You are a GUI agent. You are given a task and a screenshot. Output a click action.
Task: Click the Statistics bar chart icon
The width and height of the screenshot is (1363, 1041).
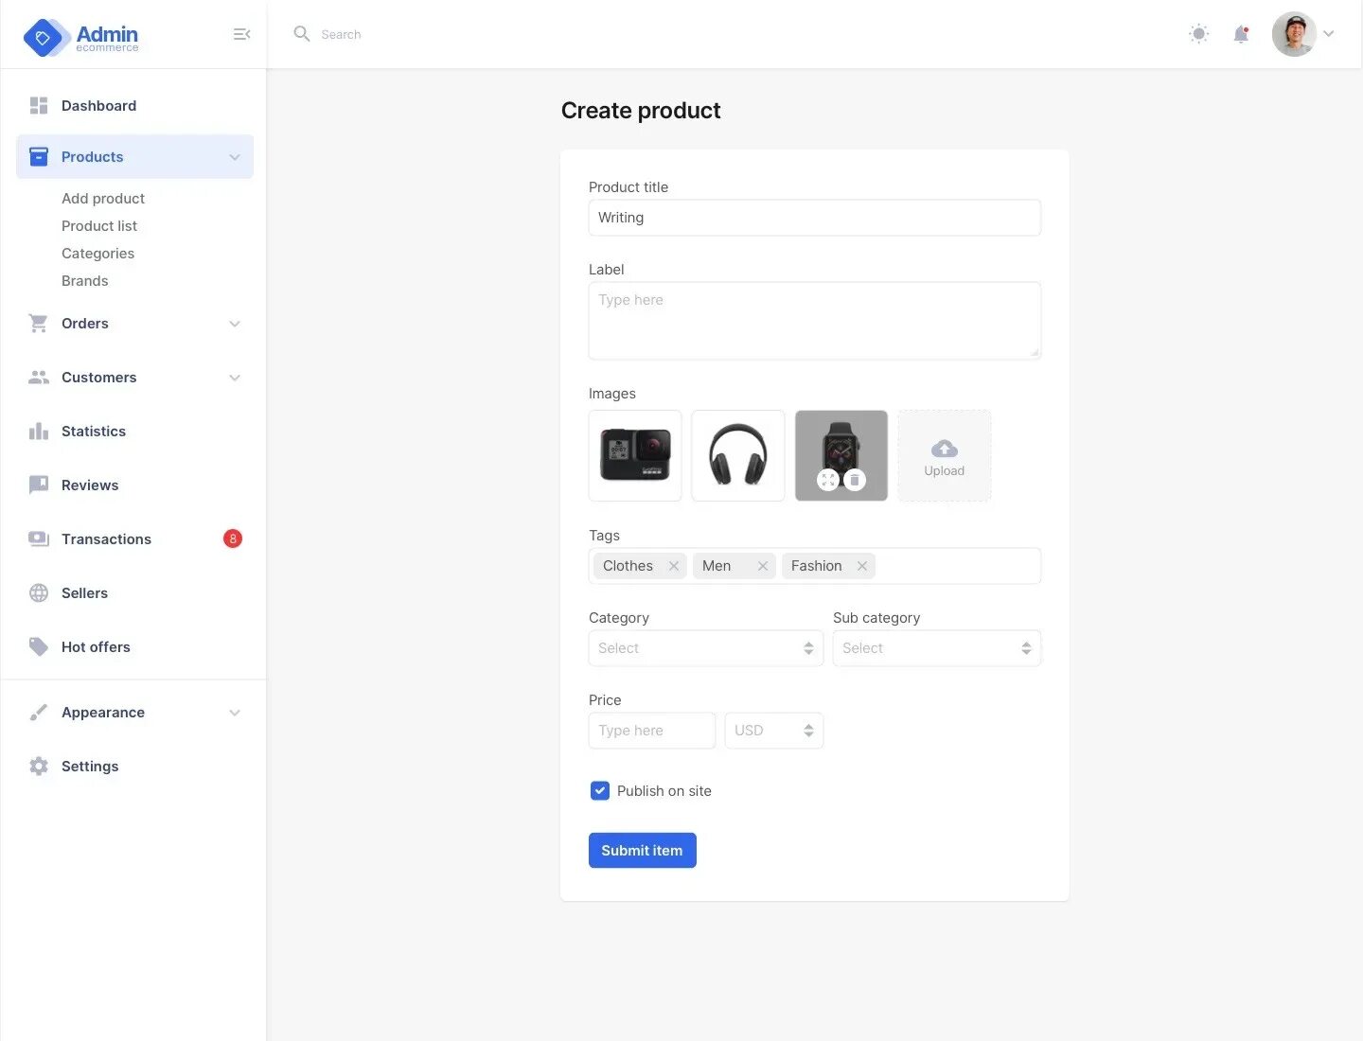click(39, 431)
